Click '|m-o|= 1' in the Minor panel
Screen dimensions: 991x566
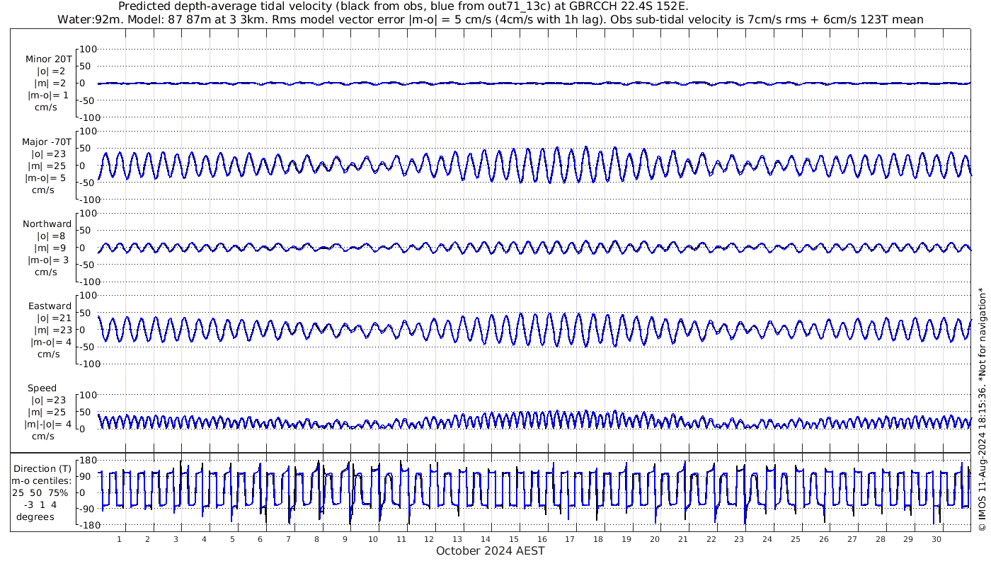48,96
